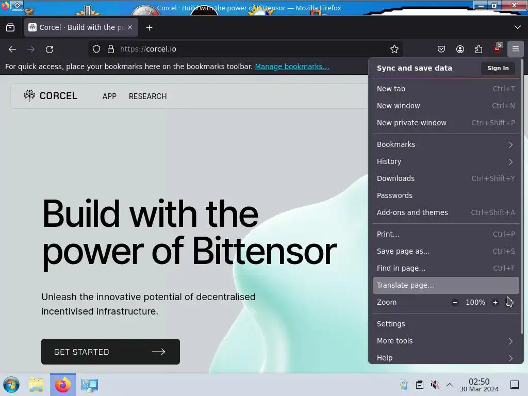Open RESEARCH navigation link
528x396 pixels.
tap(147, 96)
